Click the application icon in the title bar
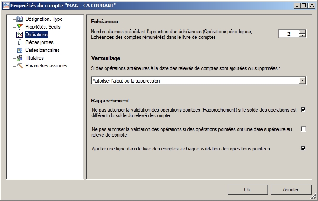318x201 pixels. pos(5,5)
